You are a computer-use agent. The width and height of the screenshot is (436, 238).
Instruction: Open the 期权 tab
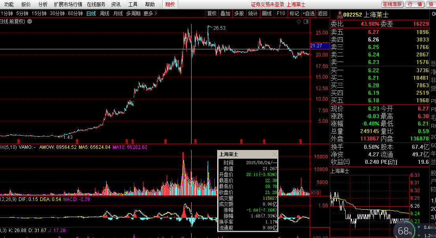click(x=170, y=4)
